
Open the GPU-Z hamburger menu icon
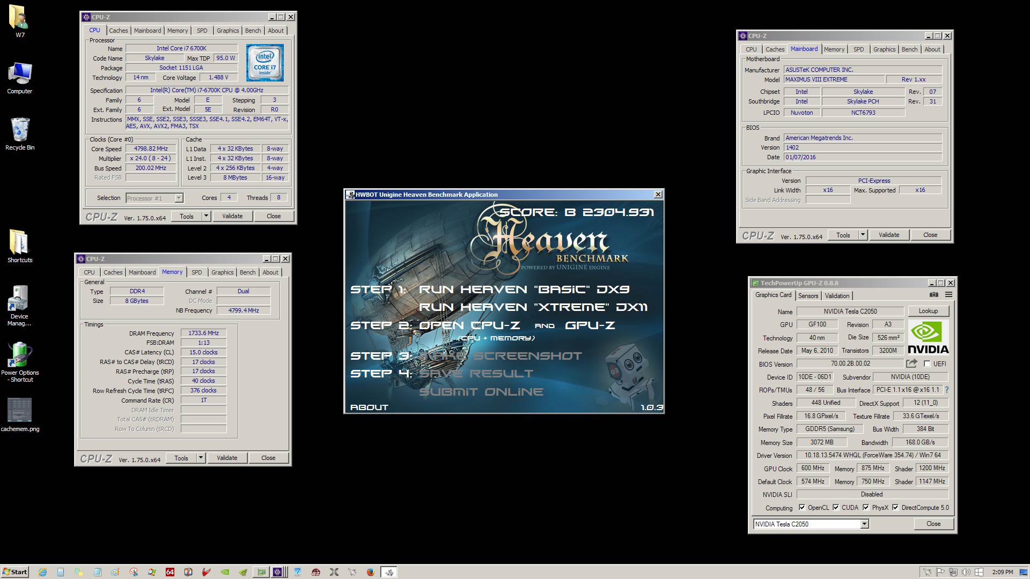point(948,295)
